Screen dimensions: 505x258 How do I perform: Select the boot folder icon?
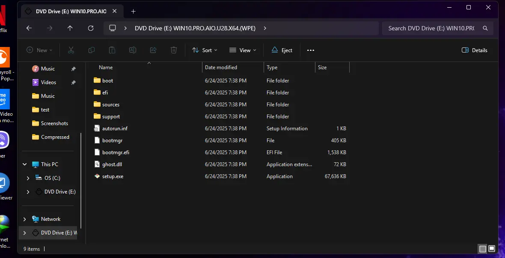97,80
